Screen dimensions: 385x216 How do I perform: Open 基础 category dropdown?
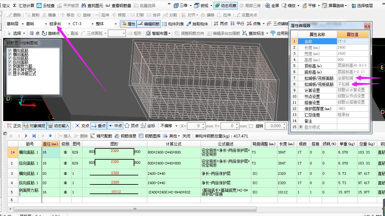tap(46, 24)
